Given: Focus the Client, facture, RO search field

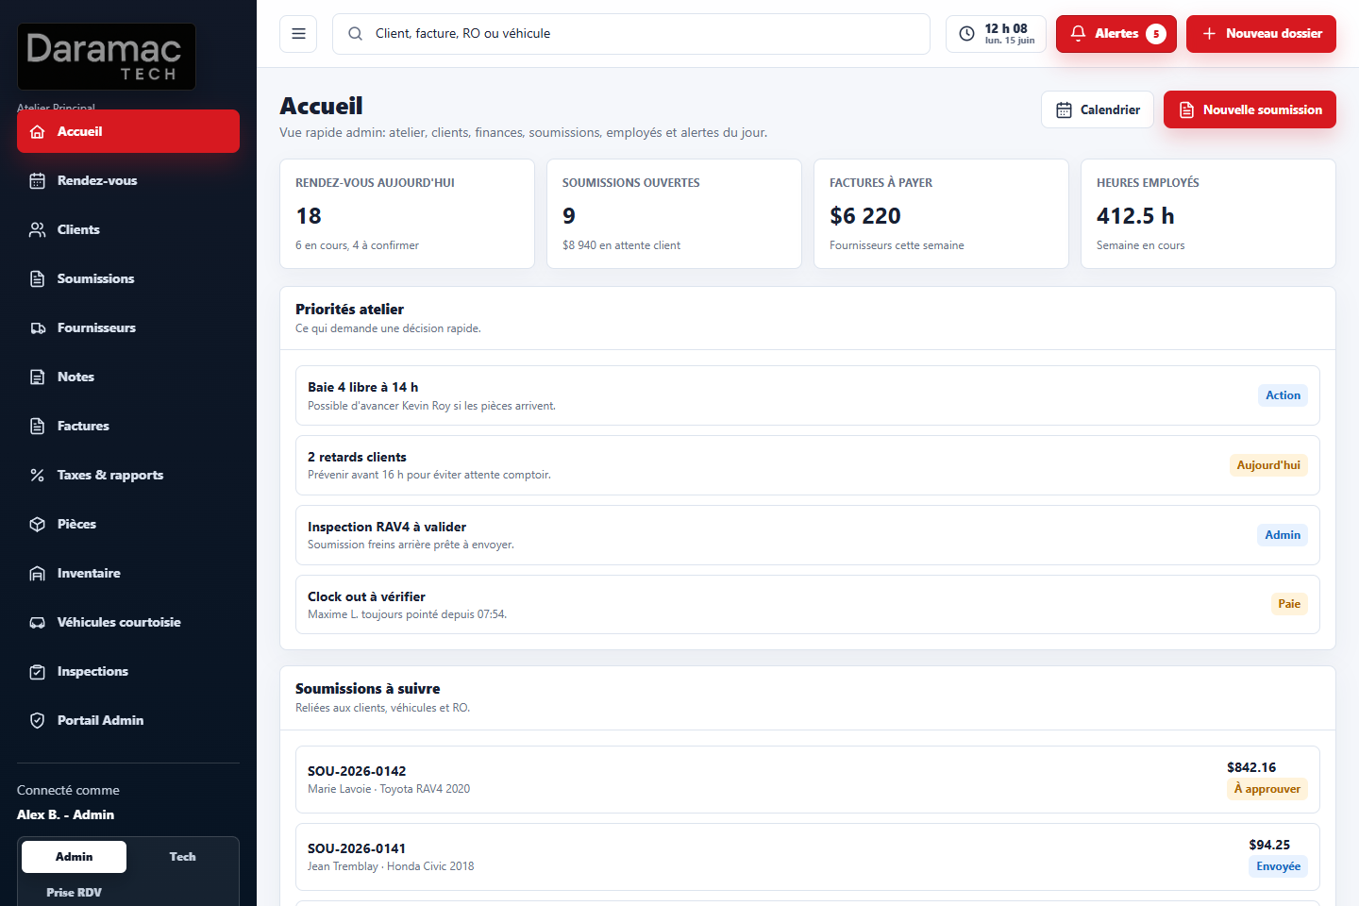Looking at the screenshot, I should pos(631,34).
